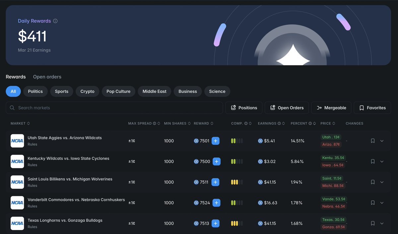Image resolution: width=398 pixels, height=234 pixels.
Task: Filter markets by Sports
Action: [62, 91]
